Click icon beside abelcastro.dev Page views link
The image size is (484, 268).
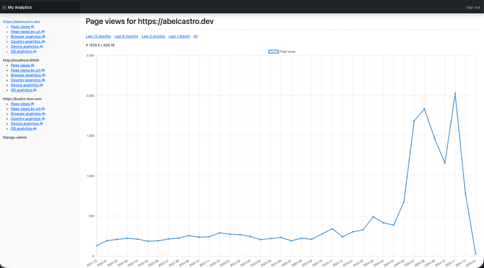[x=33, y=27]
